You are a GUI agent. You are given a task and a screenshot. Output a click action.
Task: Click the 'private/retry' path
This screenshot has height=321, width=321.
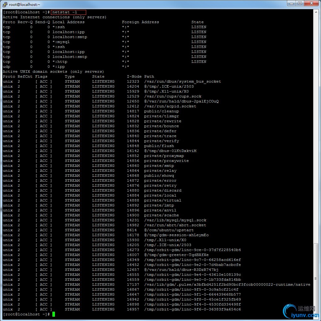point(160,185)
